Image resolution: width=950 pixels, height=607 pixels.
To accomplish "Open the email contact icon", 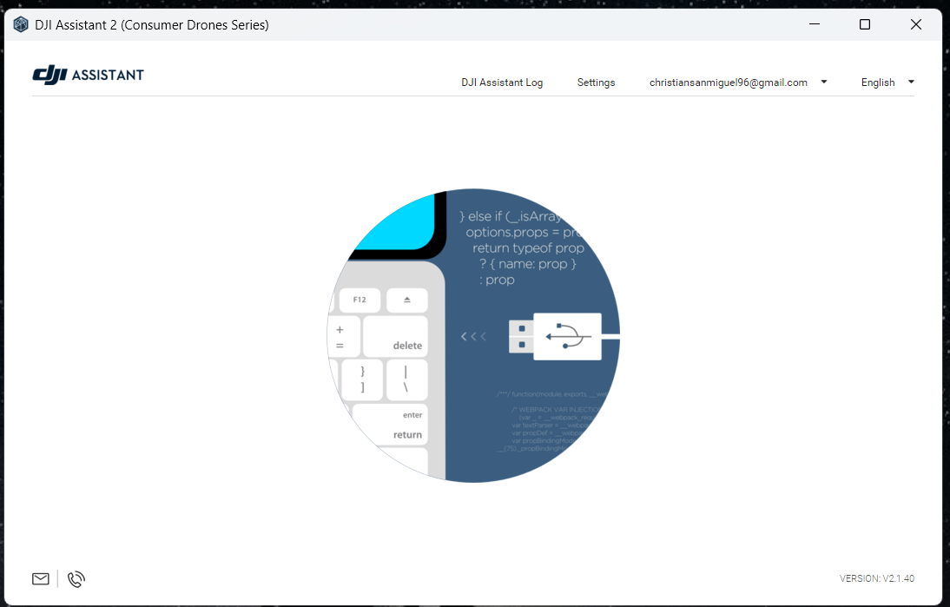I will [x=41, y=579].
